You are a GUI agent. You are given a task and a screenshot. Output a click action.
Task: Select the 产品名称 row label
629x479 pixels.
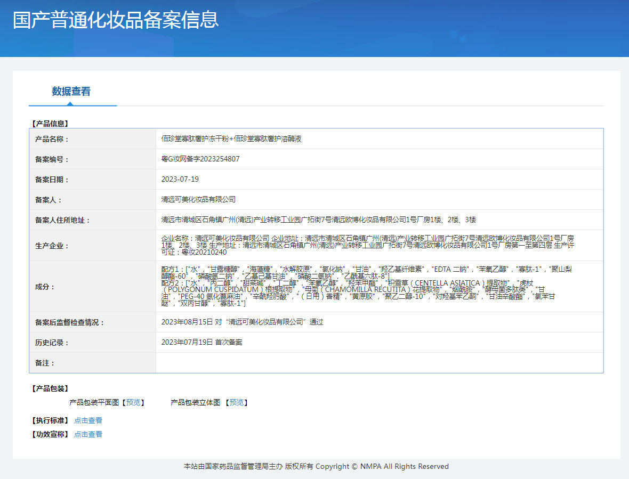click(x=52, y=139)
